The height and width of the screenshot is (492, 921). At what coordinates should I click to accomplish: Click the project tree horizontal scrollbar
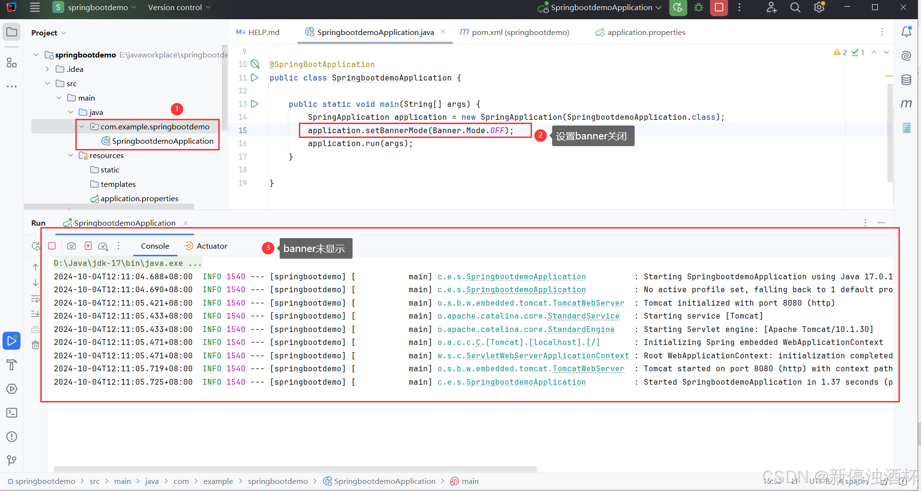pyautogui.click(x=109, y=206)
